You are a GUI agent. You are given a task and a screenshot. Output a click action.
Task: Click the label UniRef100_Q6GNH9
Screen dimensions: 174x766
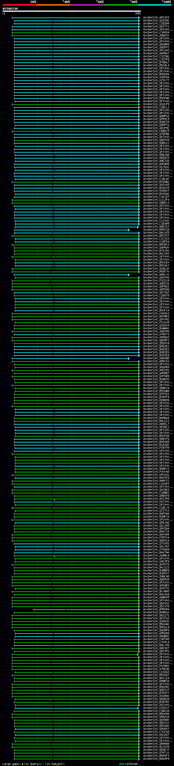pos(156,44)
